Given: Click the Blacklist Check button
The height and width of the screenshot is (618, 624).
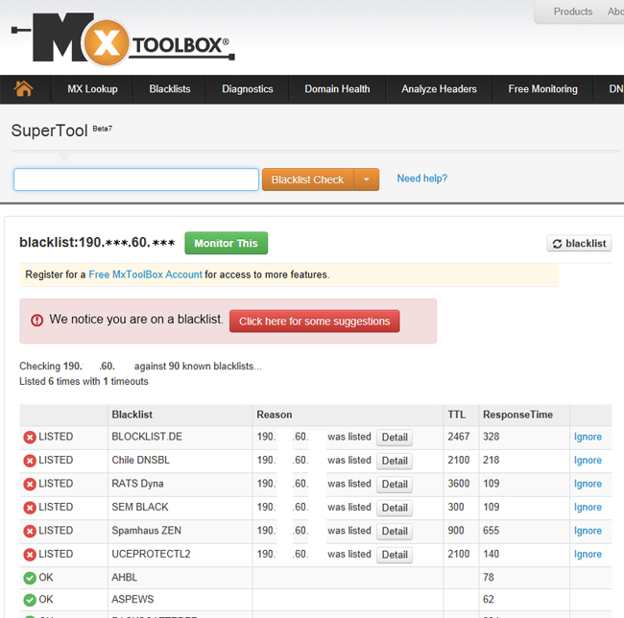Looking at the screenshot, I should 307,179.
